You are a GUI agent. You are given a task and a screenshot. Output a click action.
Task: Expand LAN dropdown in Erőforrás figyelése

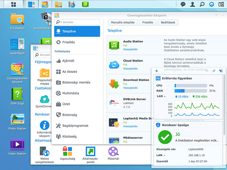click(161, 96)
